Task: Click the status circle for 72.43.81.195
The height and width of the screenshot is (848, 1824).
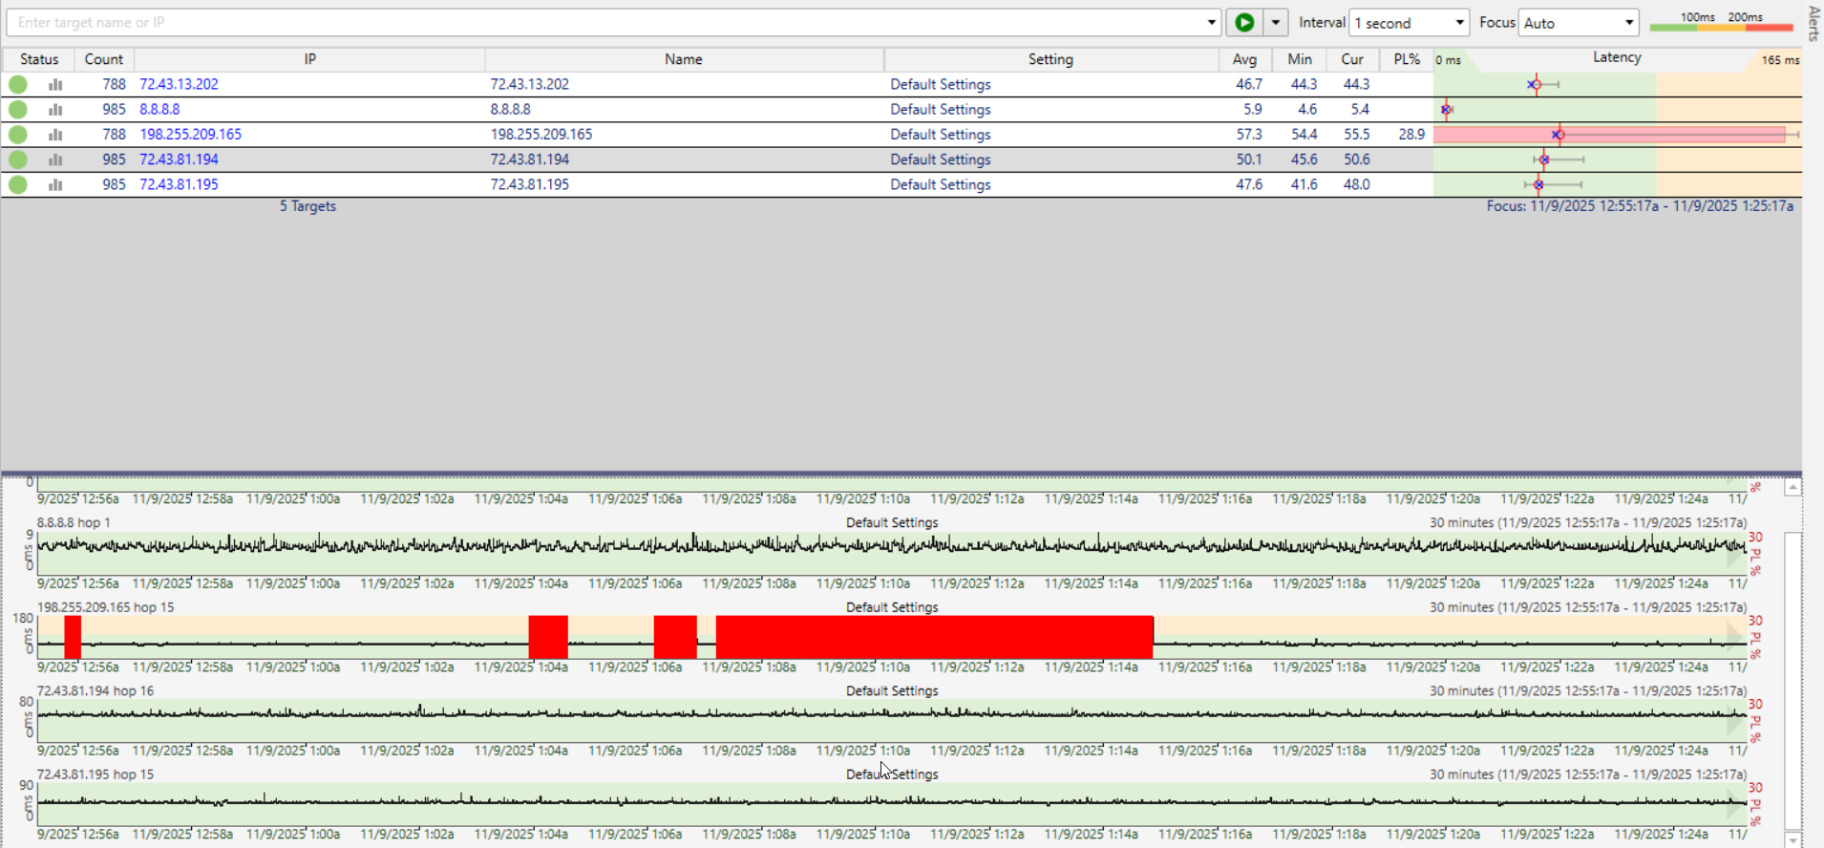Action: coord(18,184)
